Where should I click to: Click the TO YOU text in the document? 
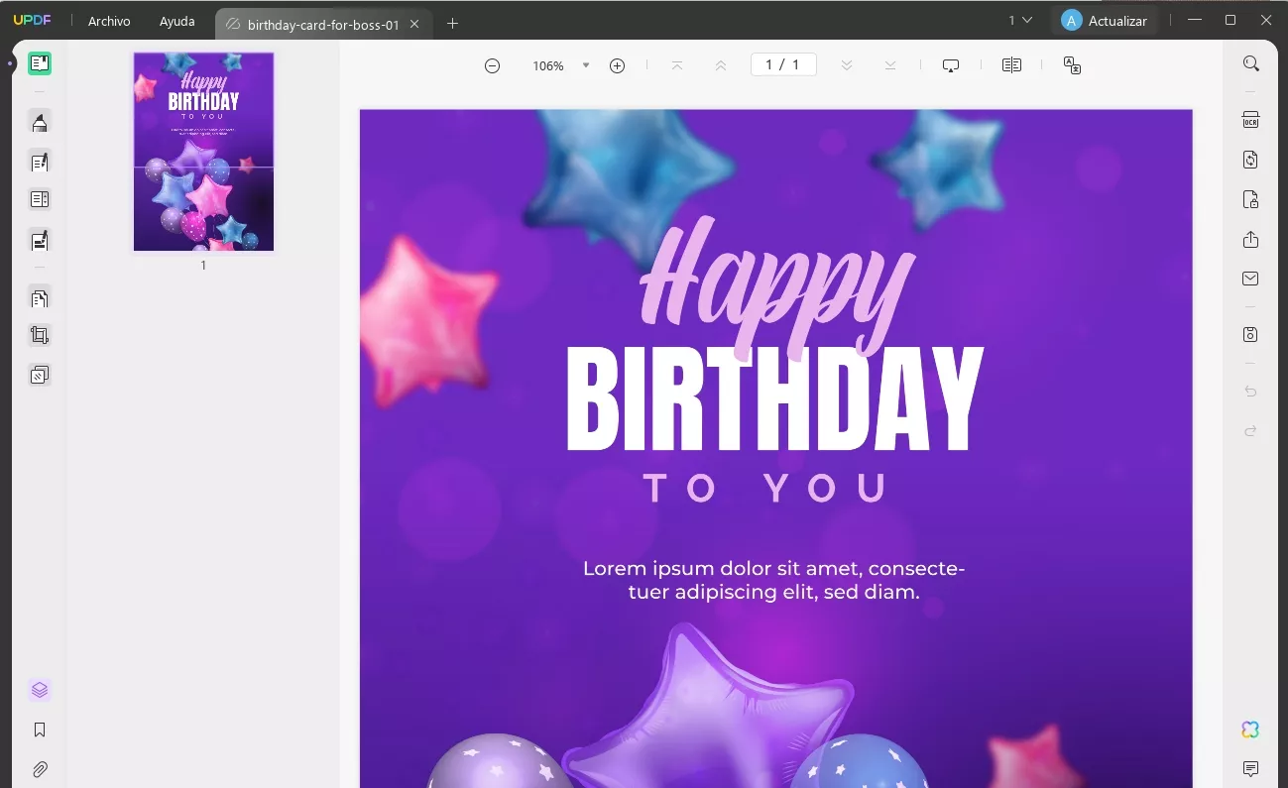point(766,489)
